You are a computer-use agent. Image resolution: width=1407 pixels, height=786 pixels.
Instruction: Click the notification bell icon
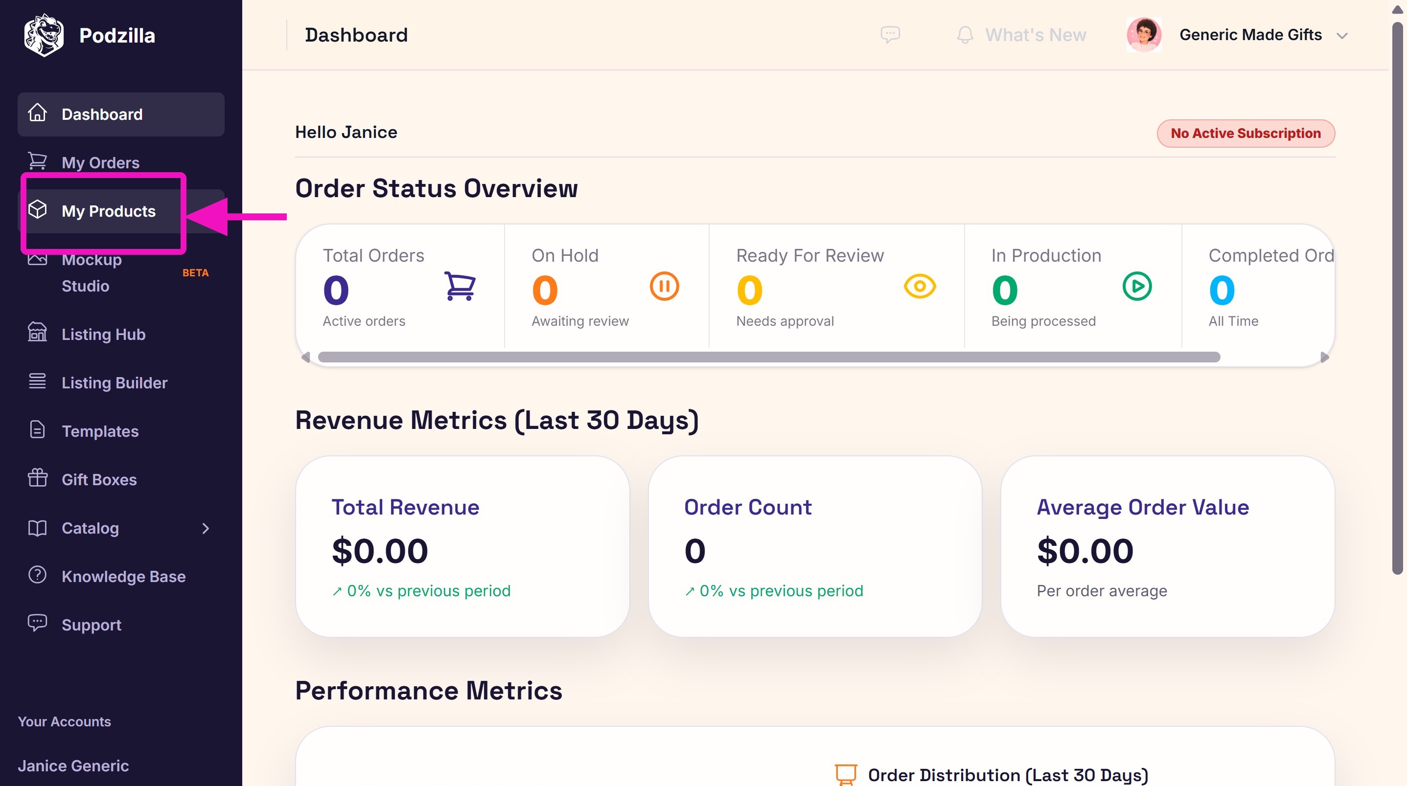click(965, 35)
